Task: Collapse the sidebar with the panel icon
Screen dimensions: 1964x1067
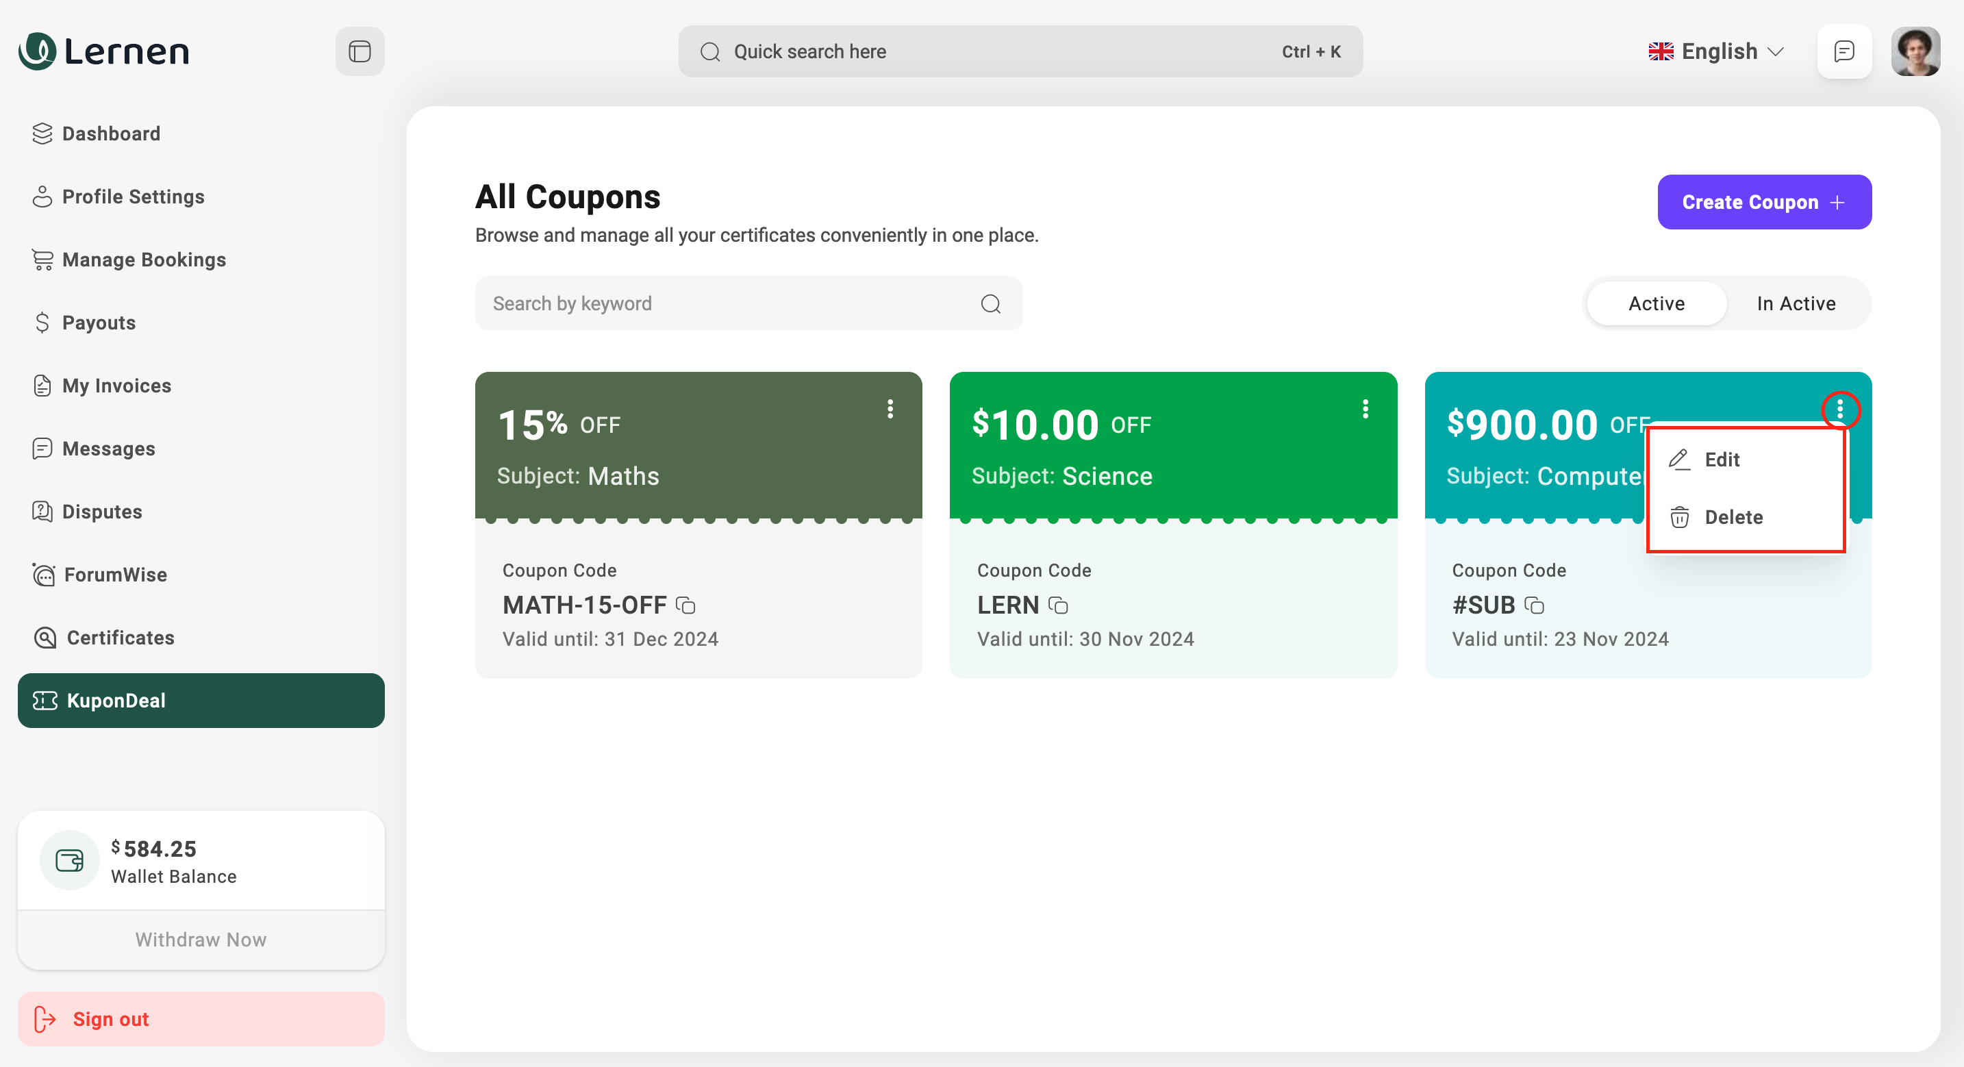Action: click(360, 51)
